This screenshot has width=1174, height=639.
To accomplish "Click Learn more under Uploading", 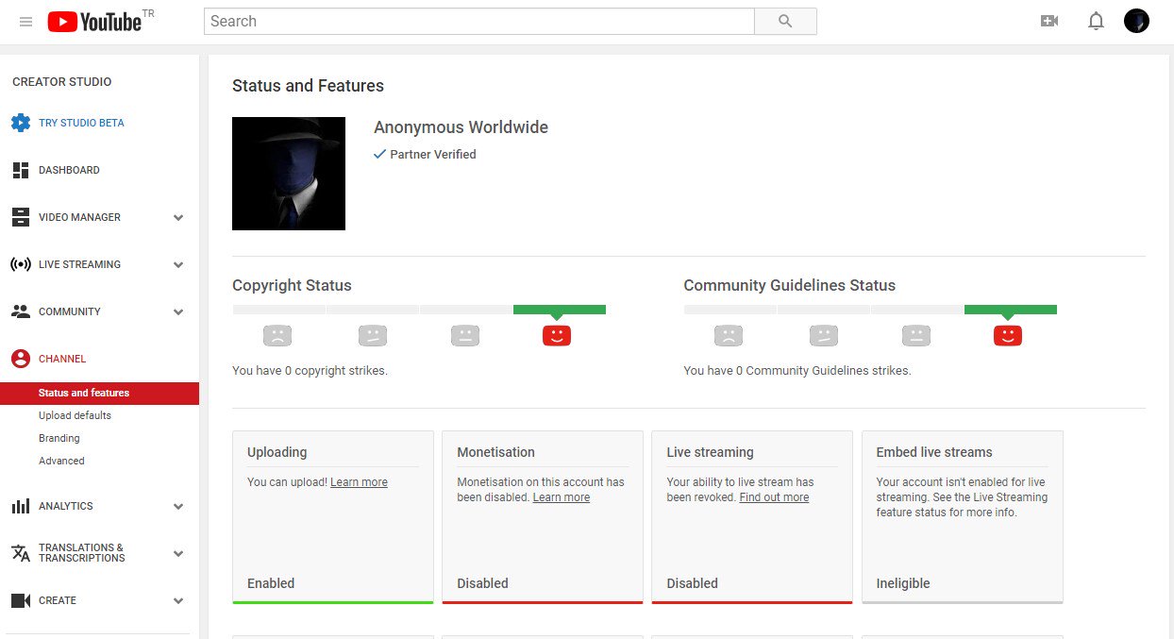I will pos(359,482).
